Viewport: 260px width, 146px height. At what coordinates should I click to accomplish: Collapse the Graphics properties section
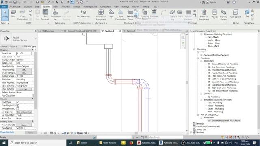(x=32, y=50)
